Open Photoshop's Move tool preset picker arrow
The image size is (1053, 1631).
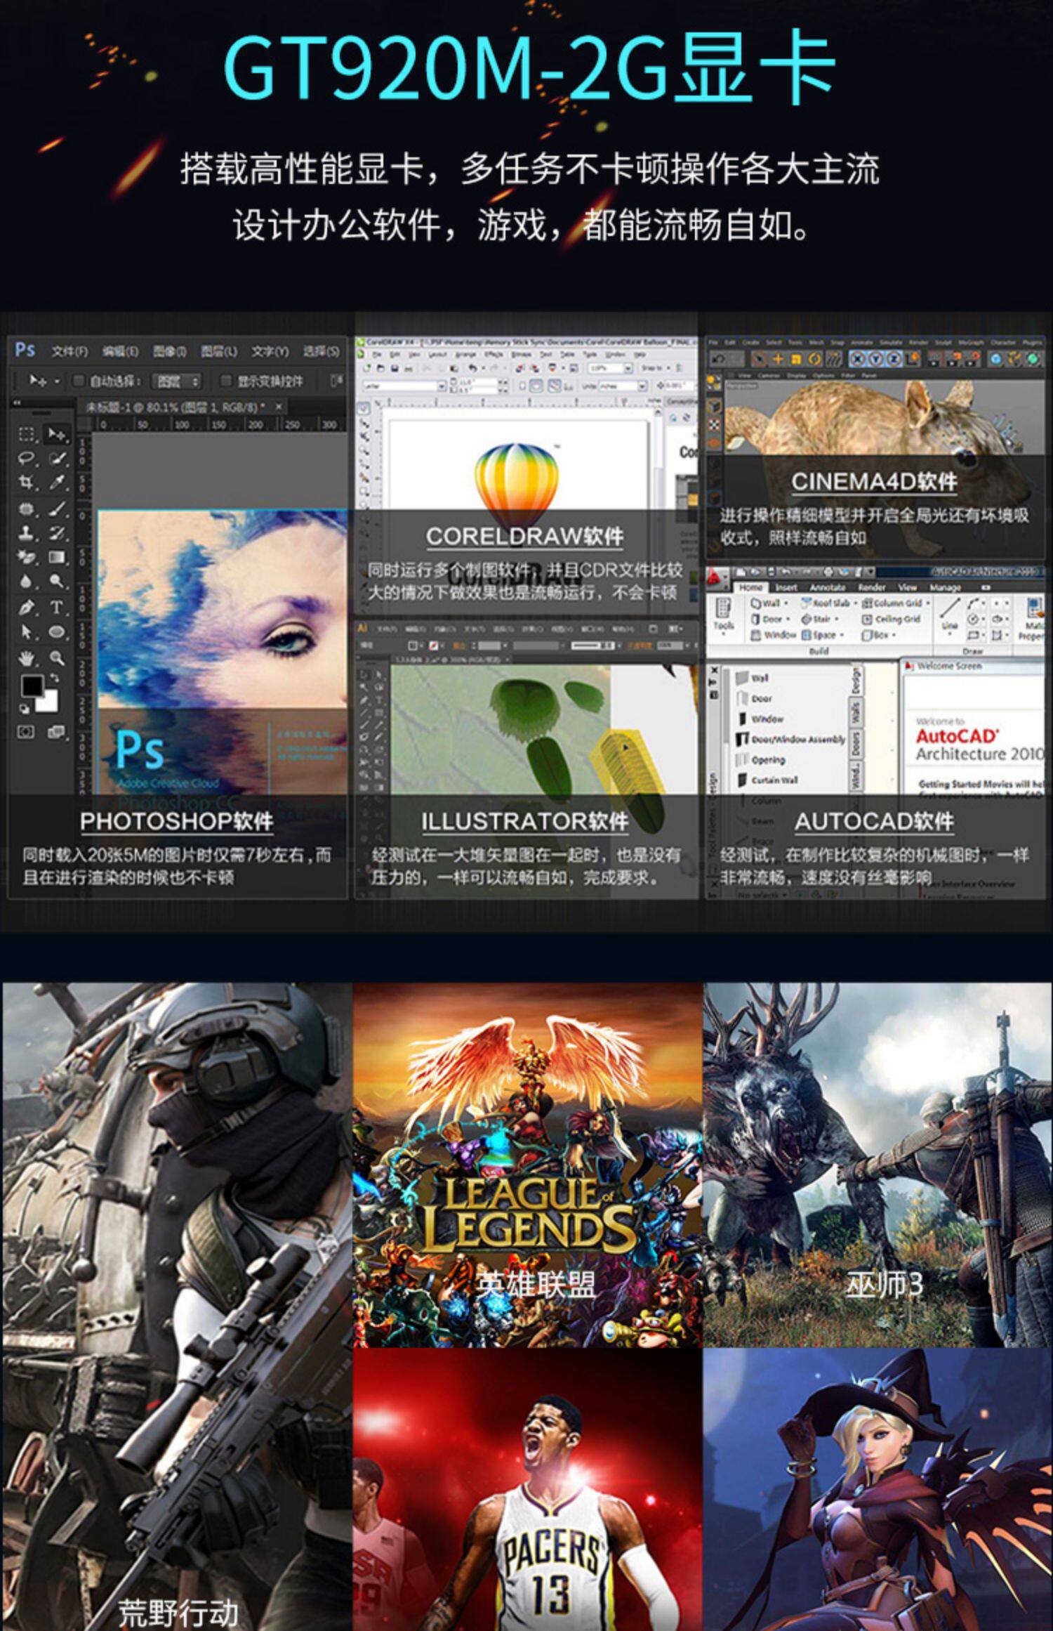(x=57, y=381)
